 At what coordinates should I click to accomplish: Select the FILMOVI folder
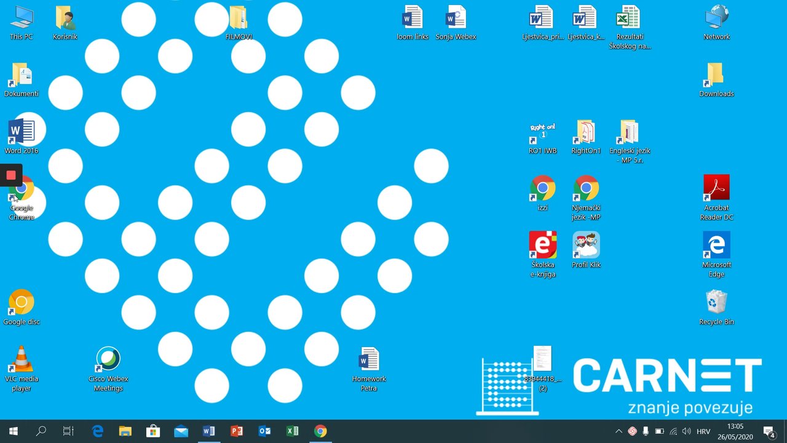pos(239,23)
